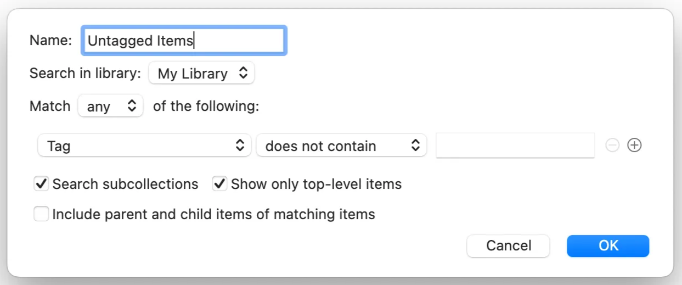Click chevron arrows on "does not contain" selector
Screen dimensions: 682x285
(x=415, y=146)
